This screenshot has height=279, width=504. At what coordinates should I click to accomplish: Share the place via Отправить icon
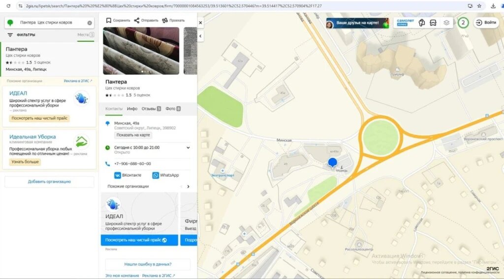coord(146,20)
